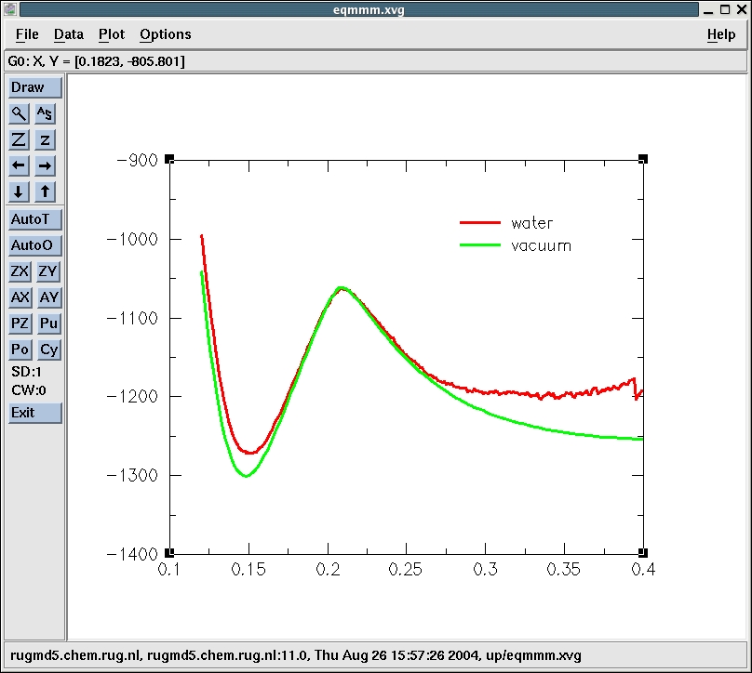Image resolution: width=752 pixels, height=673 pixels.
Task: Click the bottom-right graph corner handle
Action: click(643, 553)
